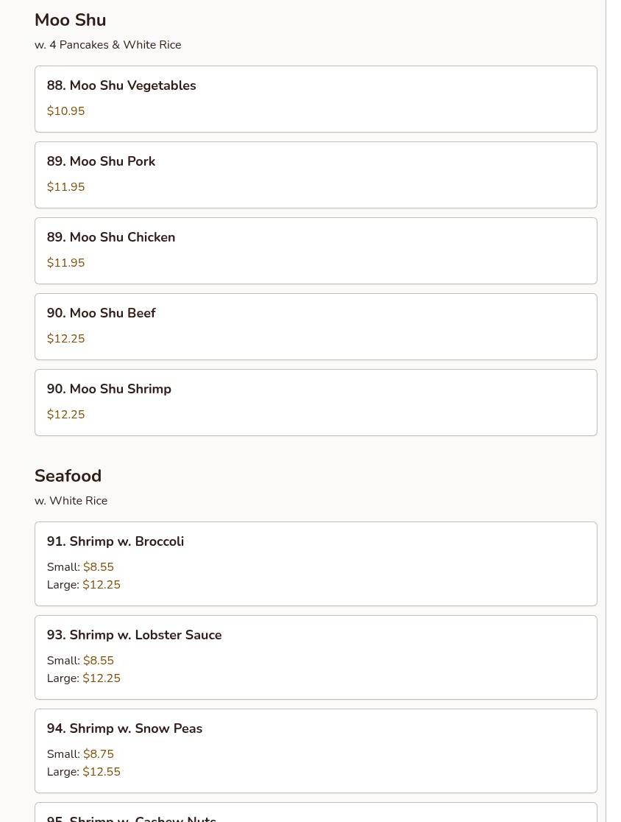Click the price under Moo Shu Shrimp
621x822 pixels.
pyautogui.click(x=65, y=415)
